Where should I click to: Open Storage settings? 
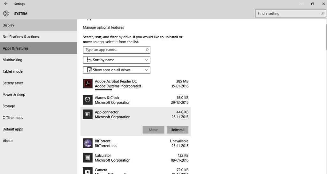click(39, 106)
